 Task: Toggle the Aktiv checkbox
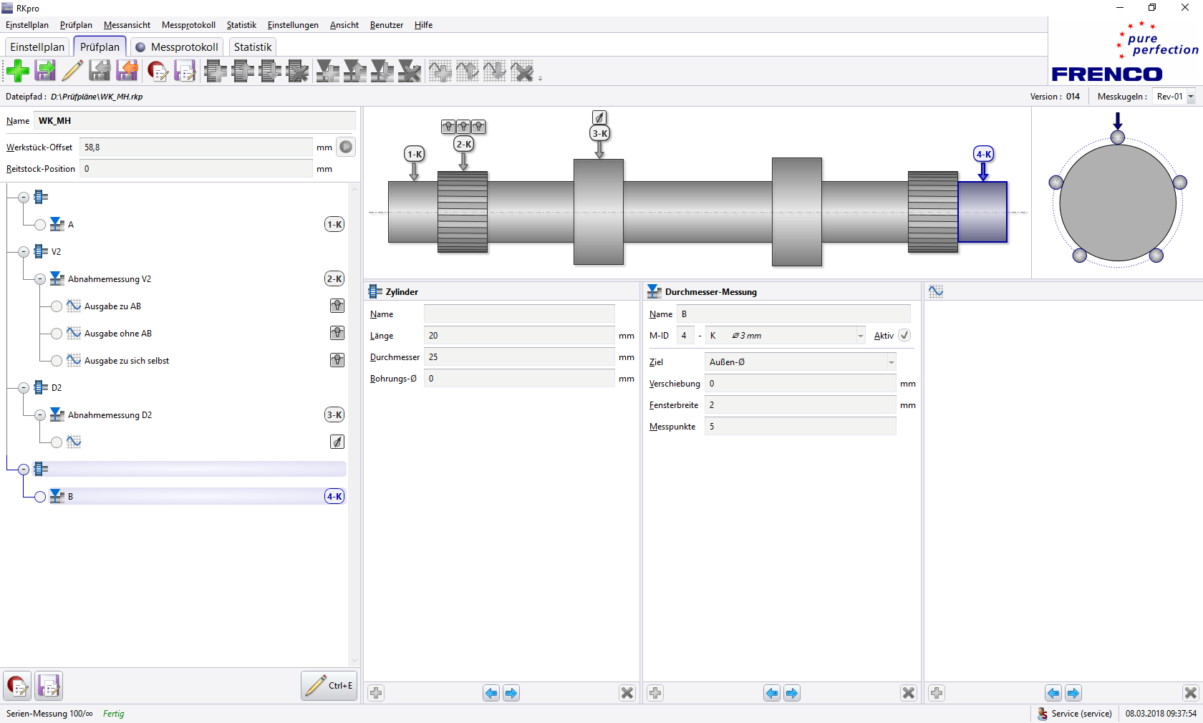point(904,336)
